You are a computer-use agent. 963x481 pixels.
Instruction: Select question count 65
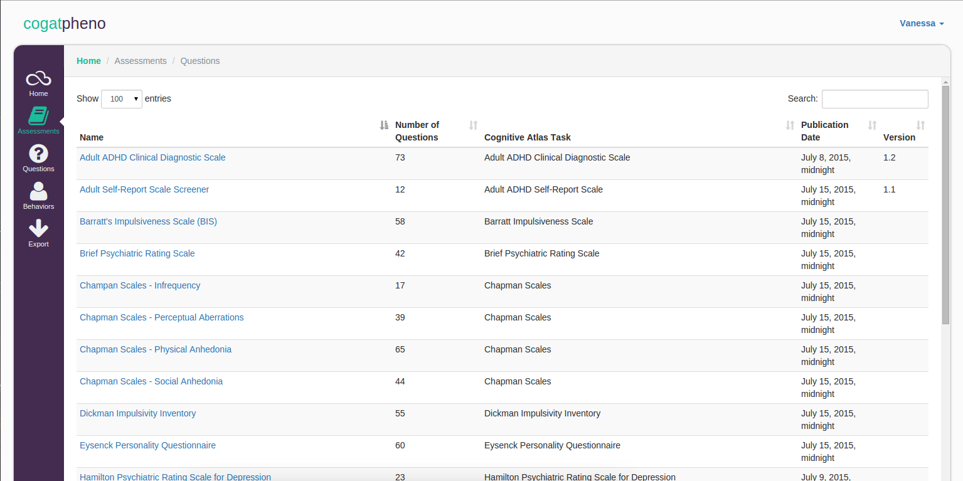click(400, 349)
